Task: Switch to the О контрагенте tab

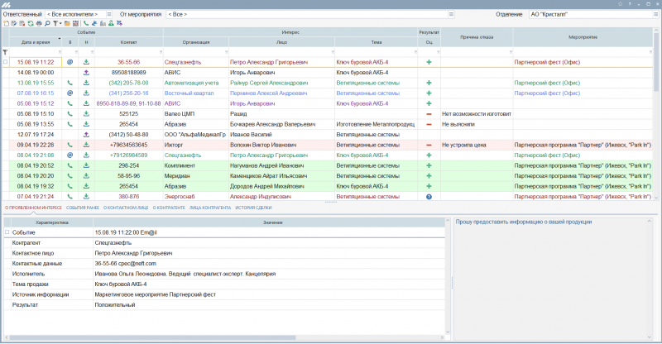Action: (169, 208)
